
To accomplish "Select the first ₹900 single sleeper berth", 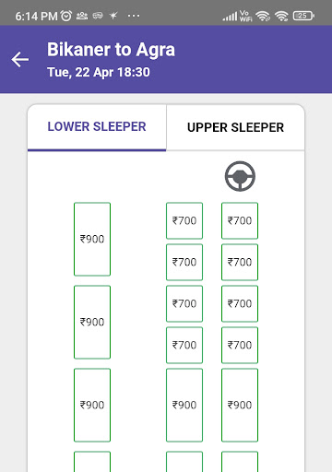I will click(x=92, y=239).
